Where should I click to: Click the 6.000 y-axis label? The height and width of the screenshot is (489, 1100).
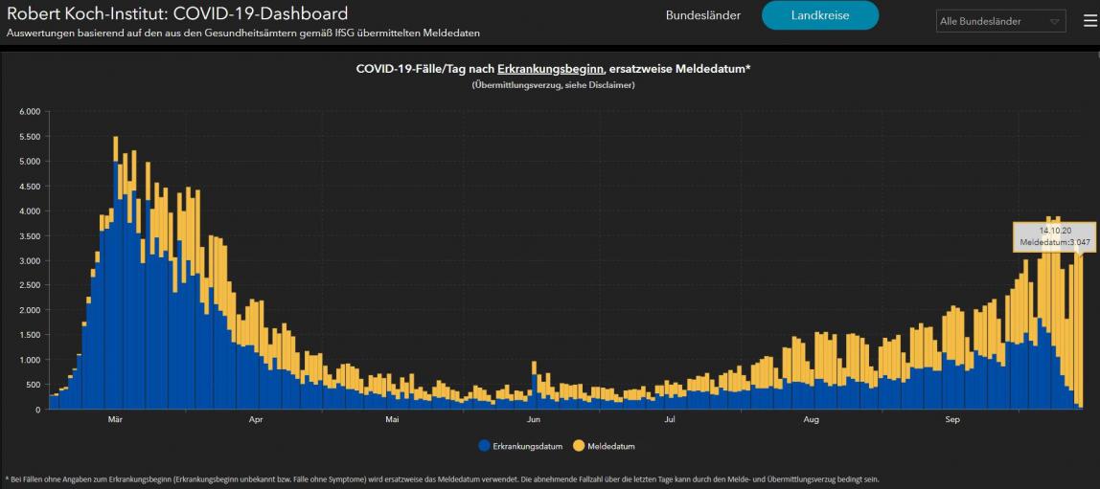point(30,112)
